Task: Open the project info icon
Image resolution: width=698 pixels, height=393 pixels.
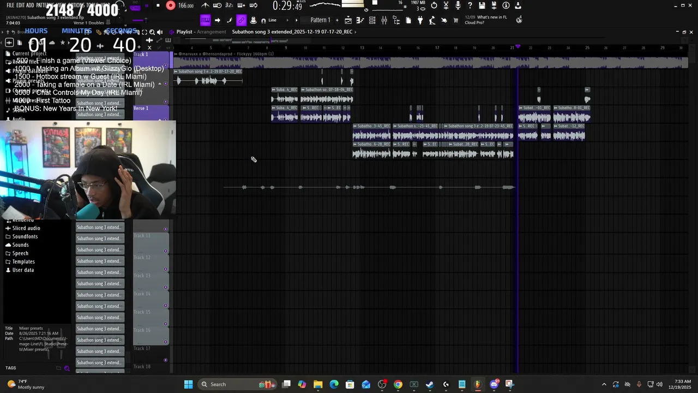Action: pos(506,5)
